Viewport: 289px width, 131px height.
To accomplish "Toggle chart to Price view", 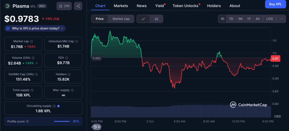I will click(100, 19).
